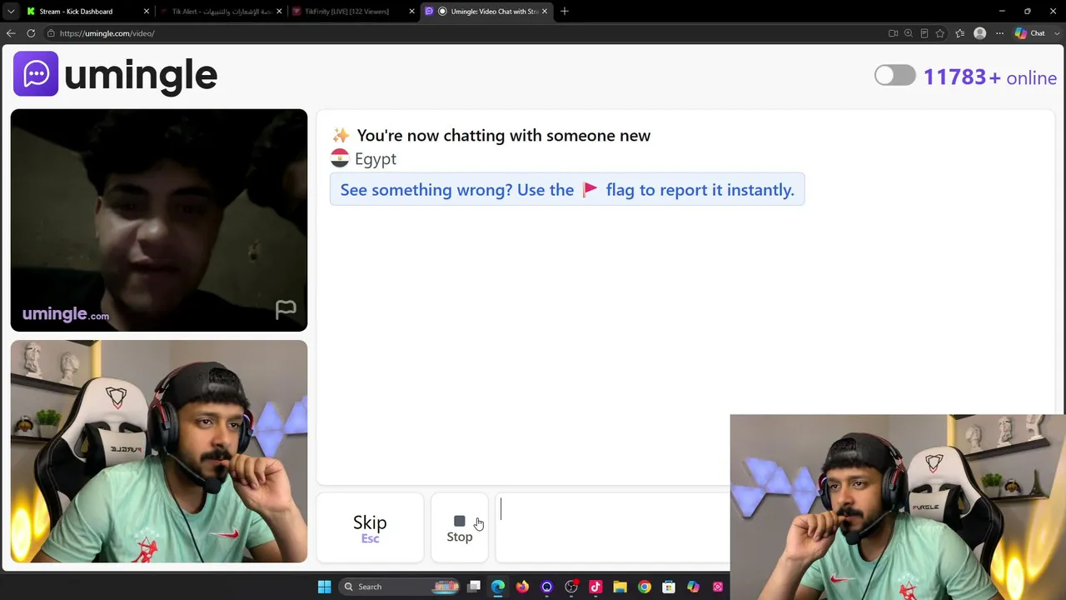Launch Google Chrome from the taskbar
This screenshot has height=600, width=1066.
[x=645, y=587]
